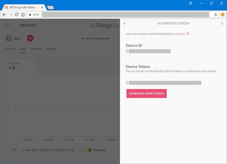Select the masked Device ID value
The height and width of the screenshot is (164, 227).
(150, 51)
